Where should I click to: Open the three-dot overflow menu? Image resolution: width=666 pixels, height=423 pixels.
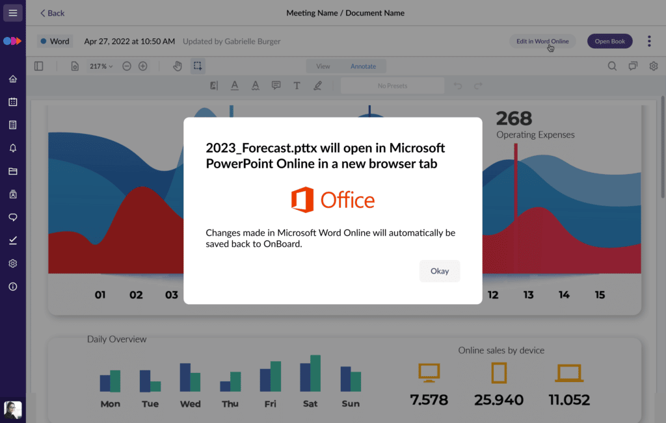click(649, 40)
